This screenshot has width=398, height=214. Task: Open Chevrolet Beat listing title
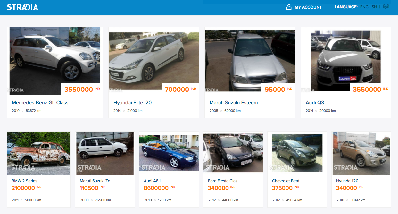[286, 181]
